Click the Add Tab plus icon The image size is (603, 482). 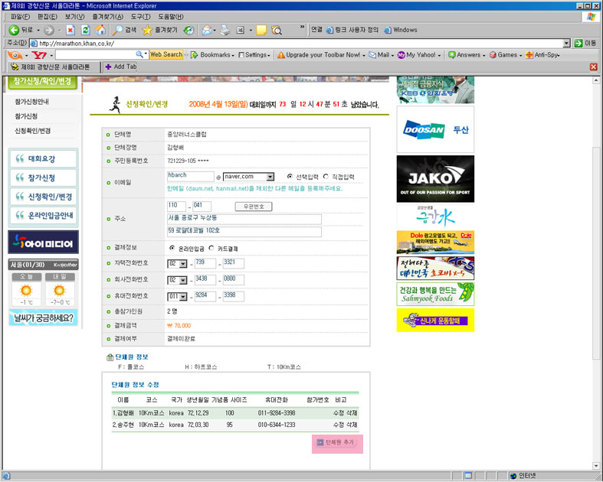108,67
